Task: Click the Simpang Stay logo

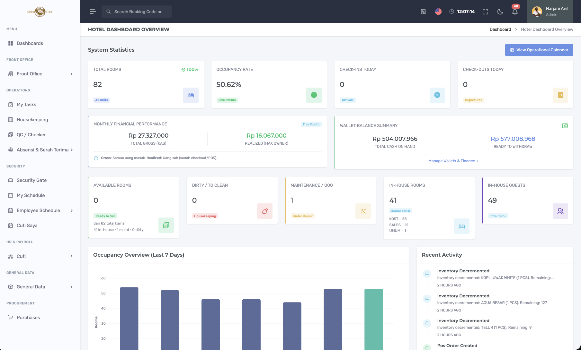Action: click(x=40, y=12)
